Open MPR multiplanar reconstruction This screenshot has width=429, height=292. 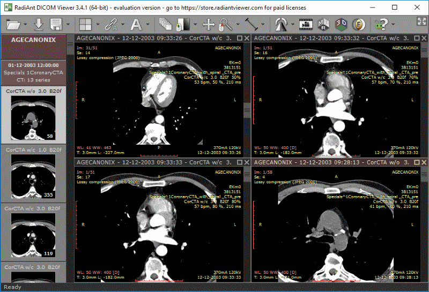[x=323, y=24]
